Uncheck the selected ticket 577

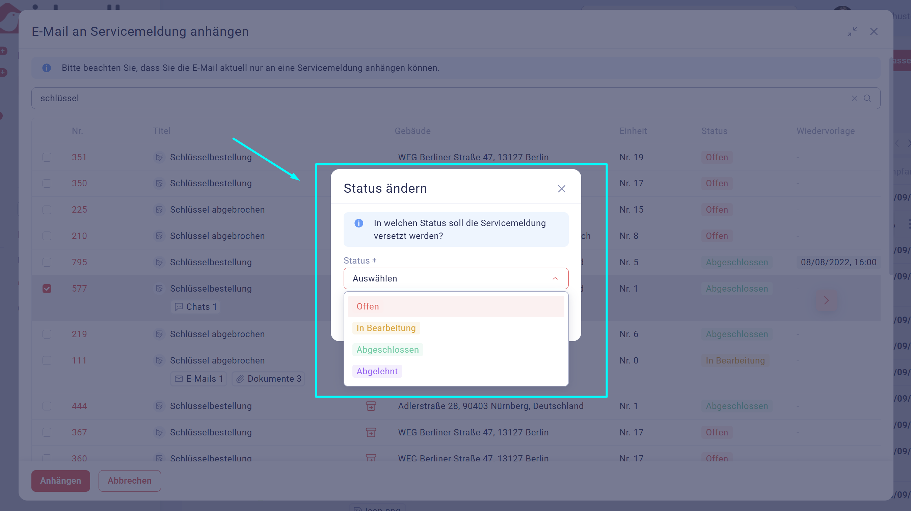pos(47,289)
